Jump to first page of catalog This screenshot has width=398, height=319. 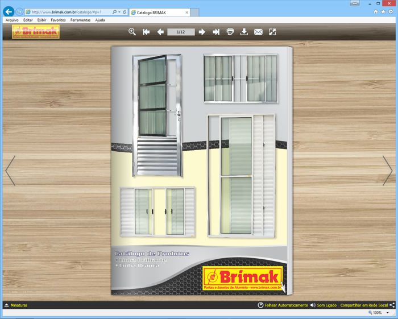click(x=146, y=32)
